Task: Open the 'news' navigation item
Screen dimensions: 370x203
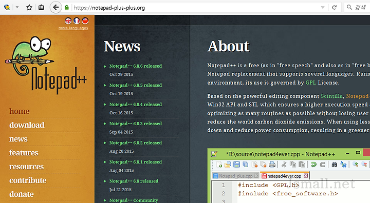Action: pos(18,139)
